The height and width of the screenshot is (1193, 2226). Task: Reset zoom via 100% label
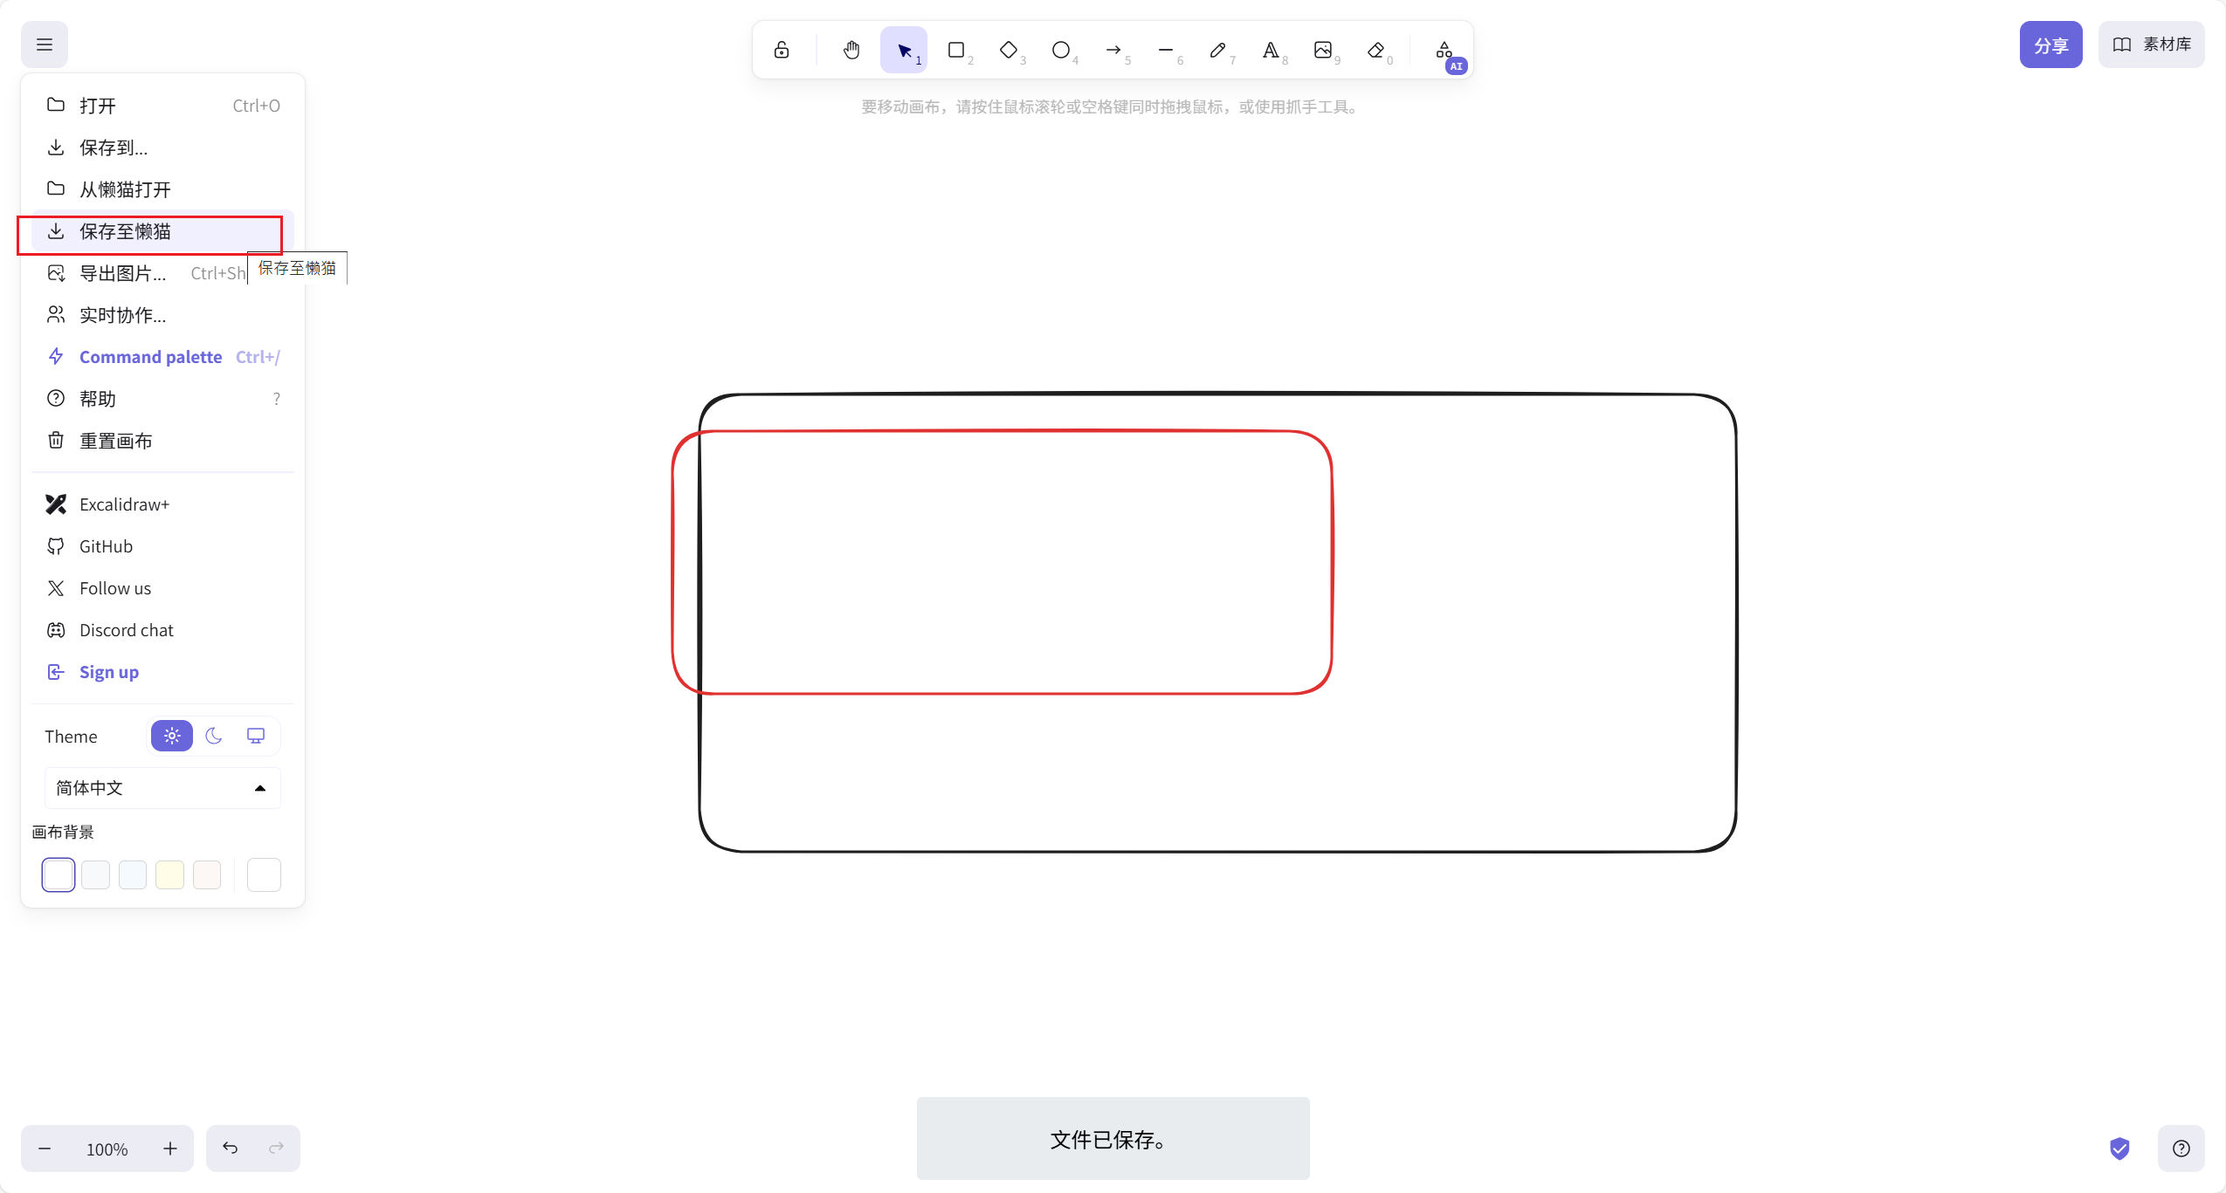tap(107, 1148)
